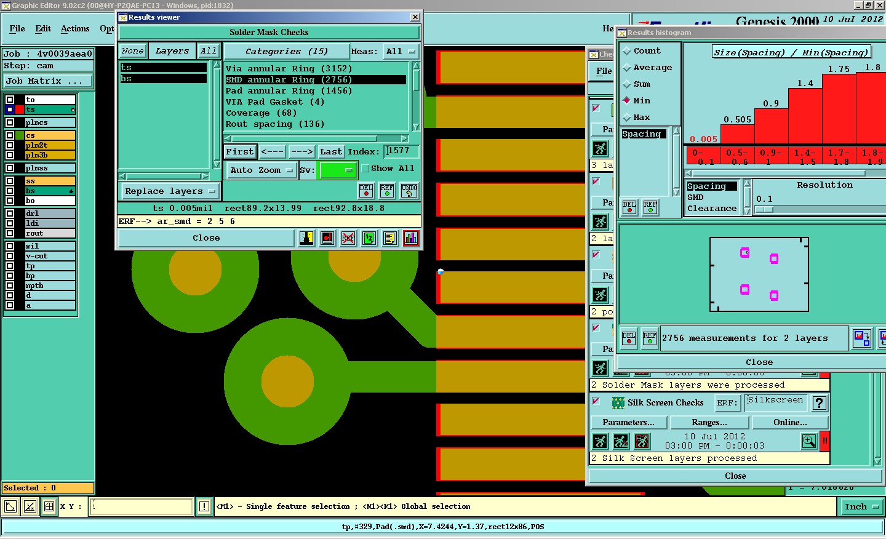Click grid snap icon in bottom-left toolbar

coord(49,506)
